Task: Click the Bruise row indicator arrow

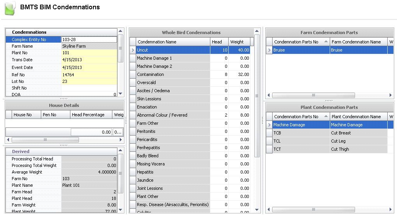Action: tap(269, 50)
